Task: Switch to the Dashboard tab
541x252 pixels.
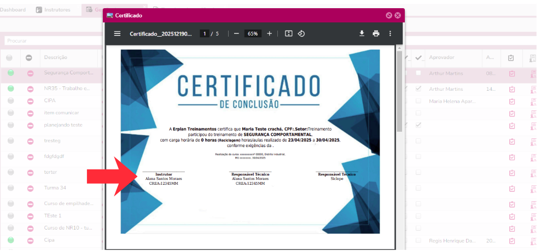Action: click(x=13, y=10)
